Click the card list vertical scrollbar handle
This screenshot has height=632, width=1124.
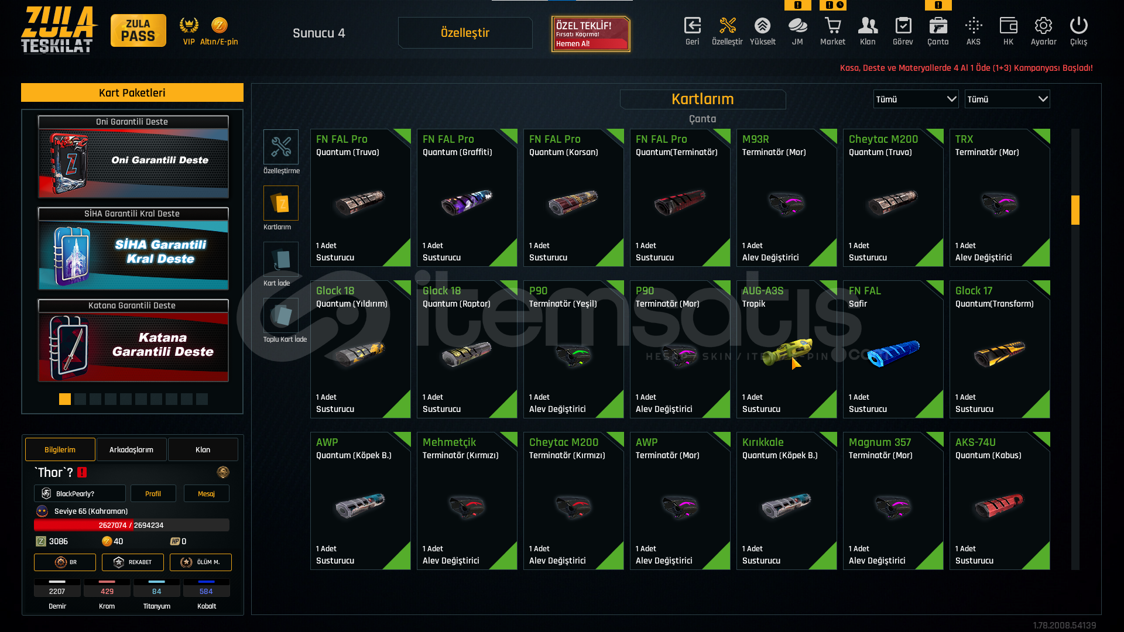pyautogui.click(x=1075, y=210)
